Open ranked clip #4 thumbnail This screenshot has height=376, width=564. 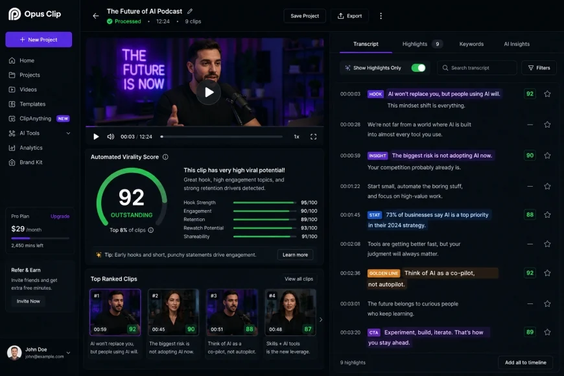[x=290, y=312]
